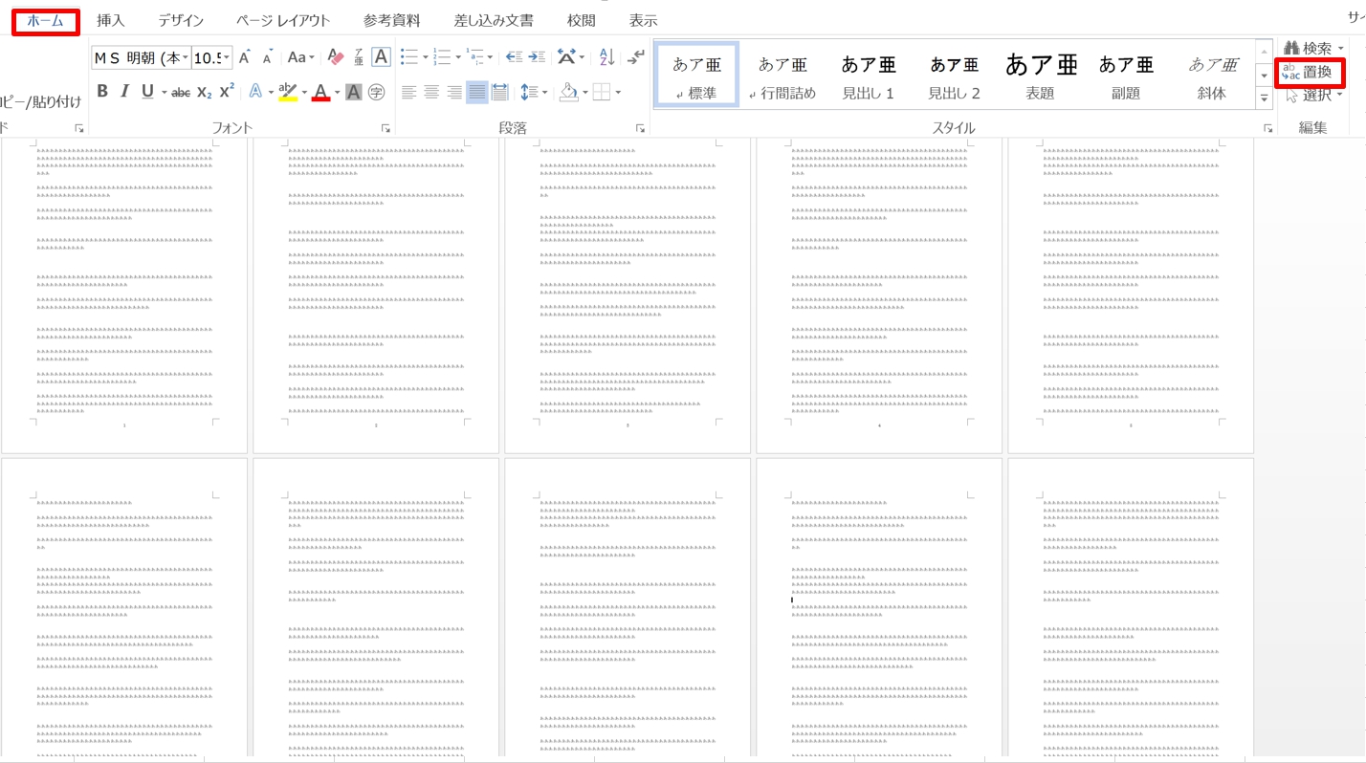Click Increase Indent icon
Screen dimensions: 1366x763
(537, 57)
